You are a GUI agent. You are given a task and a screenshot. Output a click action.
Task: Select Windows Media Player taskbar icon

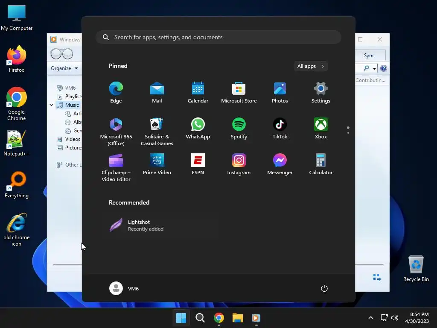point(256,318)
